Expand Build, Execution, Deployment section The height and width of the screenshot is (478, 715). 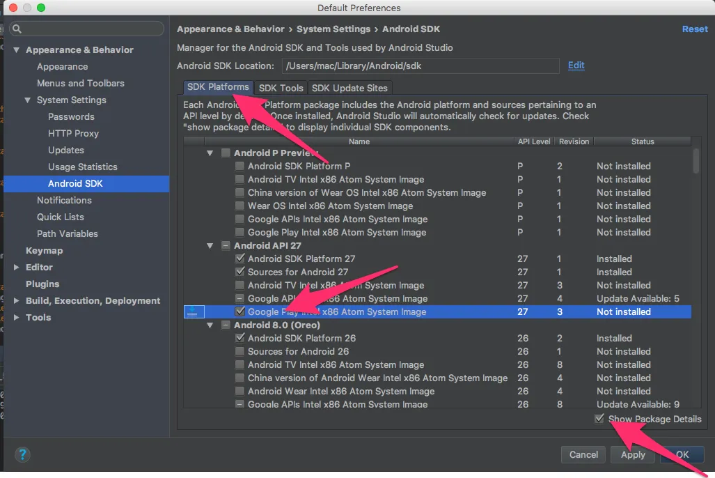point(17,301)
